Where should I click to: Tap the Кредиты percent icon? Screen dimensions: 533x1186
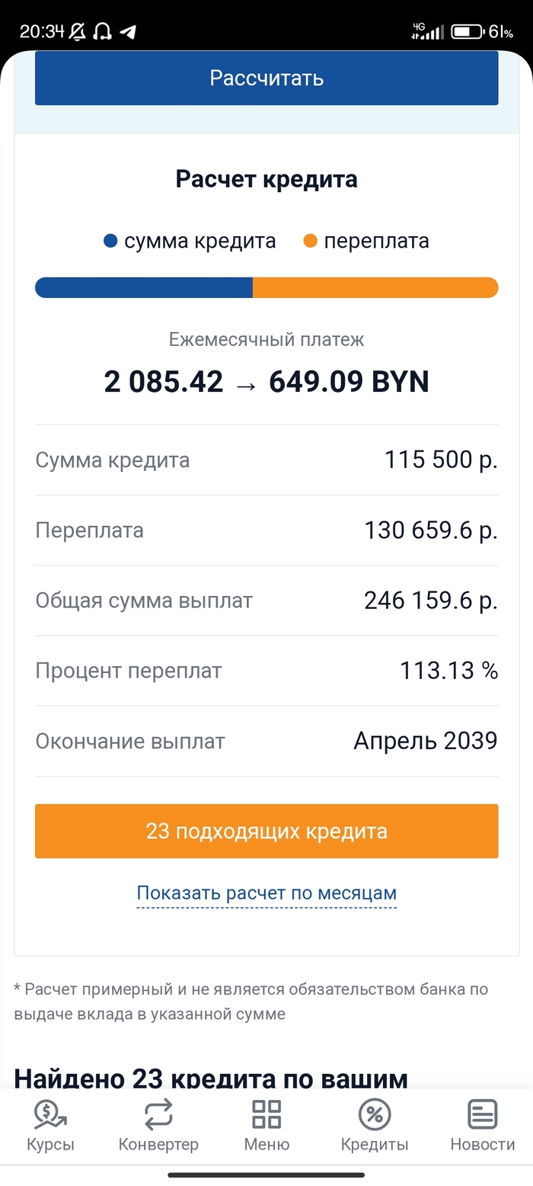[375, 1115]
